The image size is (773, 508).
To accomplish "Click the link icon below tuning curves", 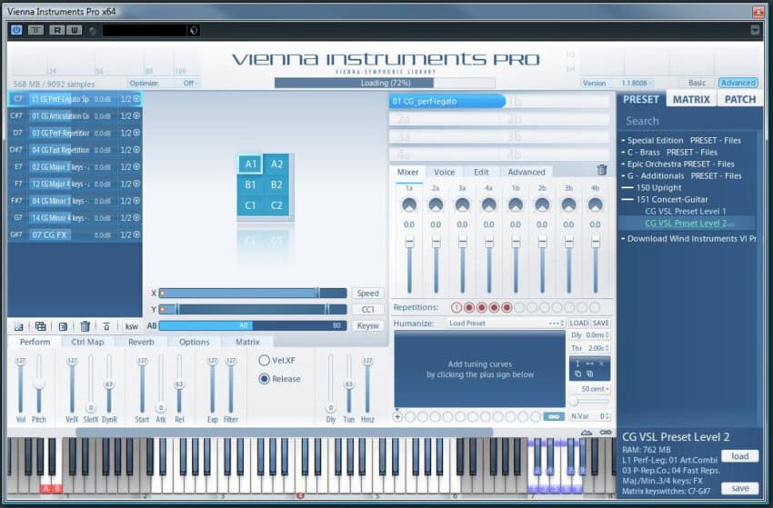I will [553, 416].
